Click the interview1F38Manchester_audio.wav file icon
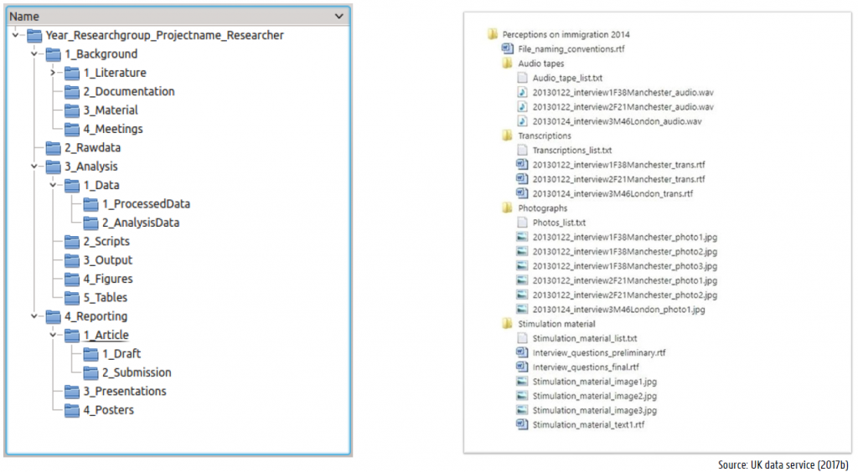 [521, 92]
